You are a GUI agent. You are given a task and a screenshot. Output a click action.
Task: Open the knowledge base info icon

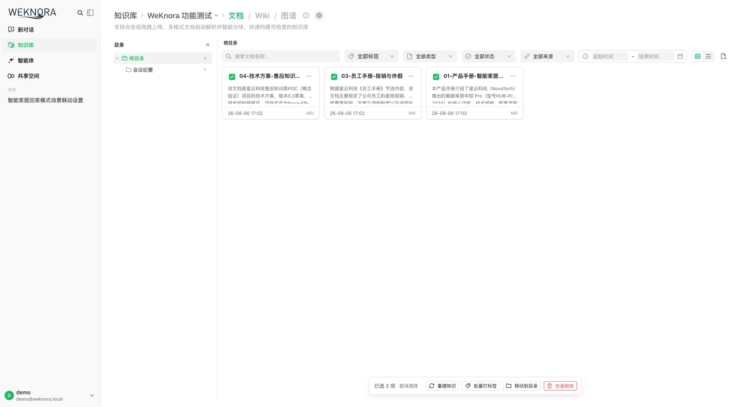(x=306, y=15)
